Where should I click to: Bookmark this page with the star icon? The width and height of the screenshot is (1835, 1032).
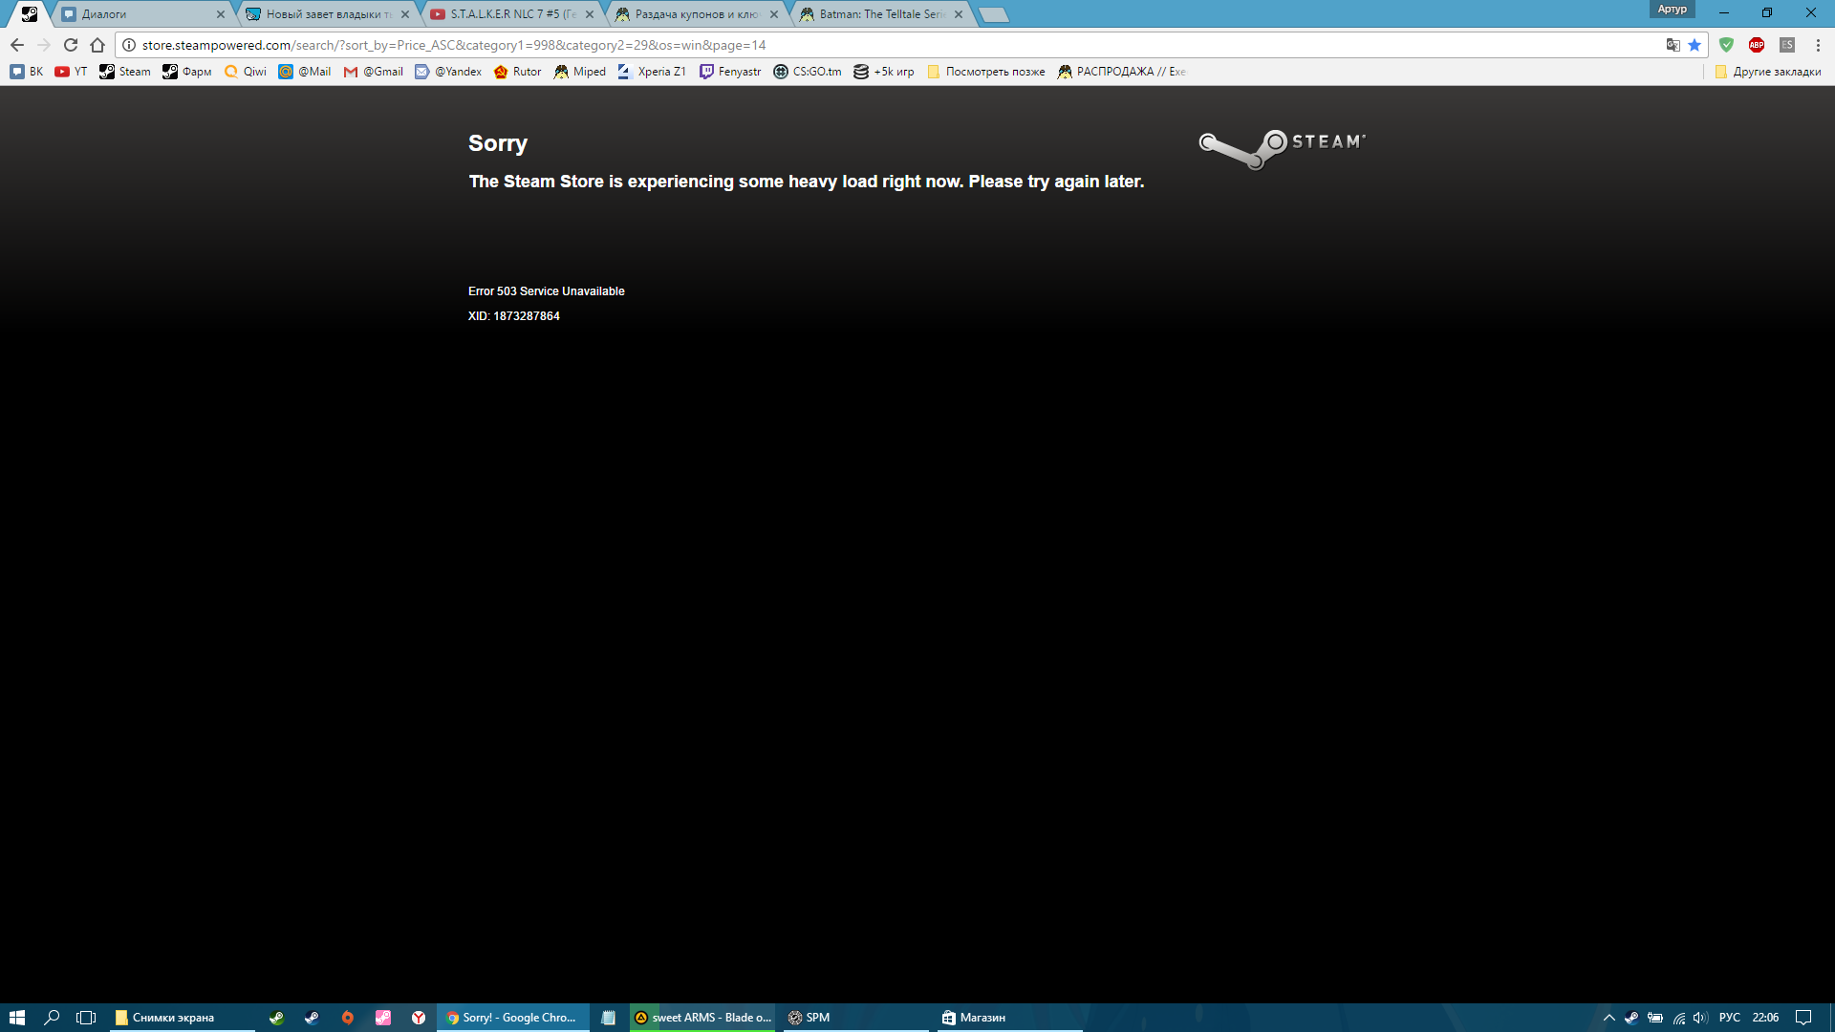pyautogui.click(x=1695, y=45)
